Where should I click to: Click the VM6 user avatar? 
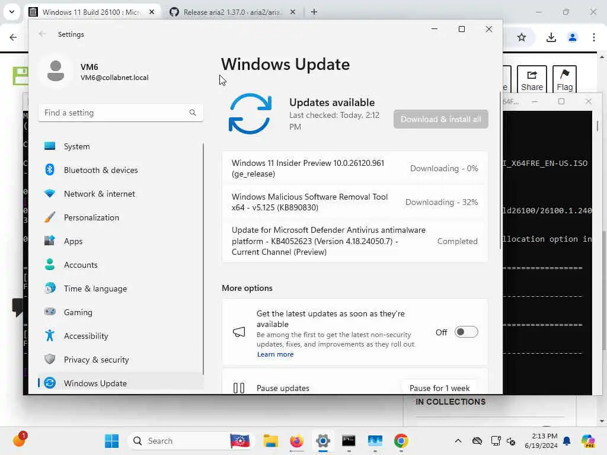tap(55, 71)
